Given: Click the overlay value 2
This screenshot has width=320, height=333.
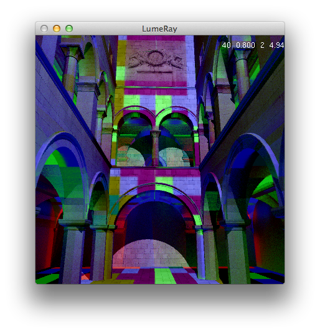Looking at the screenshot, I should pyautogui.click(x=262, y=45).
